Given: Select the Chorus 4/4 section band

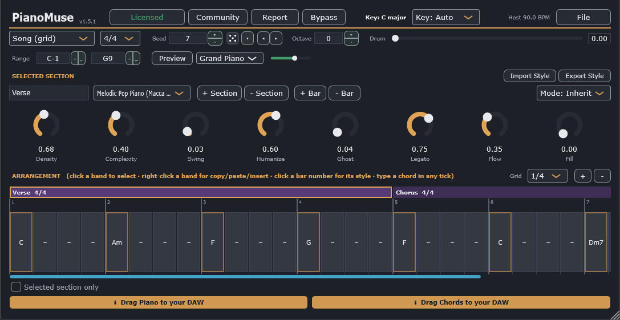Looking at the screenshot, I should (502, 192).
